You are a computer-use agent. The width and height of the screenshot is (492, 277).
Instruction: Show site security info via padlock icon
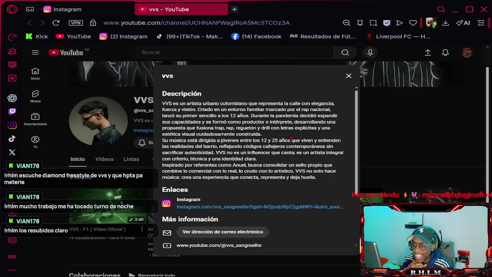tap(93, 23)
